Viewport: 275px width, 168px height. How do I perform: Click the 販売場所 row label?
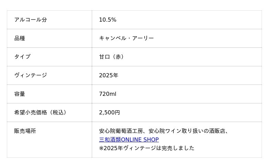click(25, 131)
